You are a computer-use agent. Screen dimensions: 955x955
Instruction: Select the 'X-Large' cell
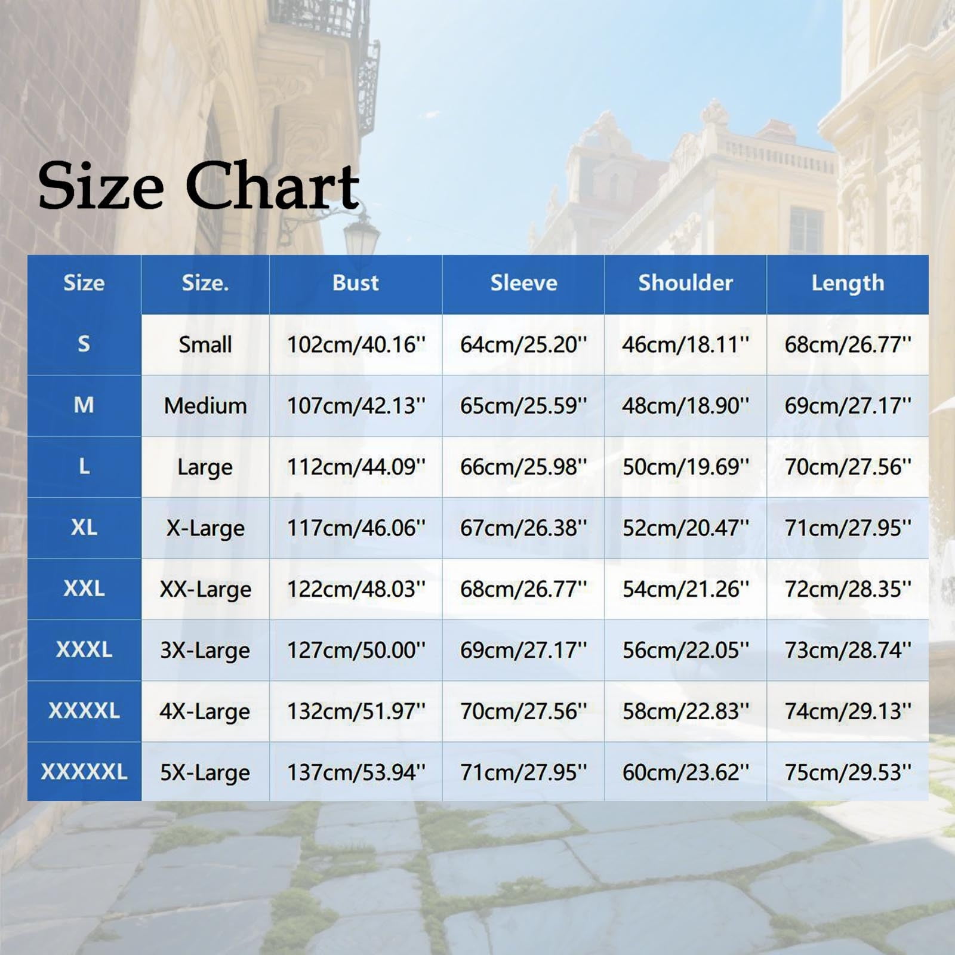(205, 529)
